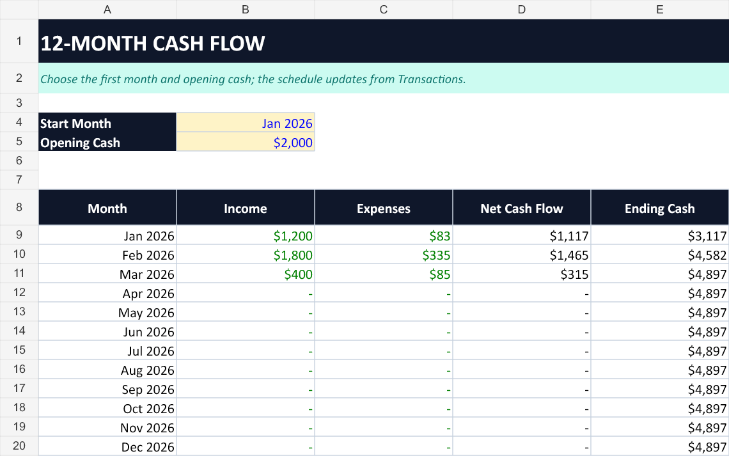Screen dimensions: 729x456
Task: Click the Income table header
Action: 246,208
